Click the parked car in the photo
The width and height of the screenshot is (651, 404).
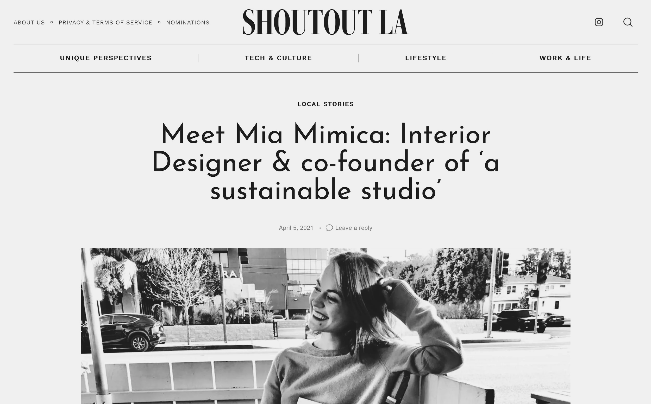(x=124, y=332)
